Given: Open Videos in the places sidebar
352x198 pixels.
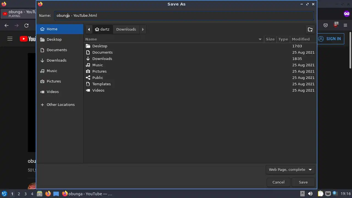Looking at the screenshot, I should point(60,92).
